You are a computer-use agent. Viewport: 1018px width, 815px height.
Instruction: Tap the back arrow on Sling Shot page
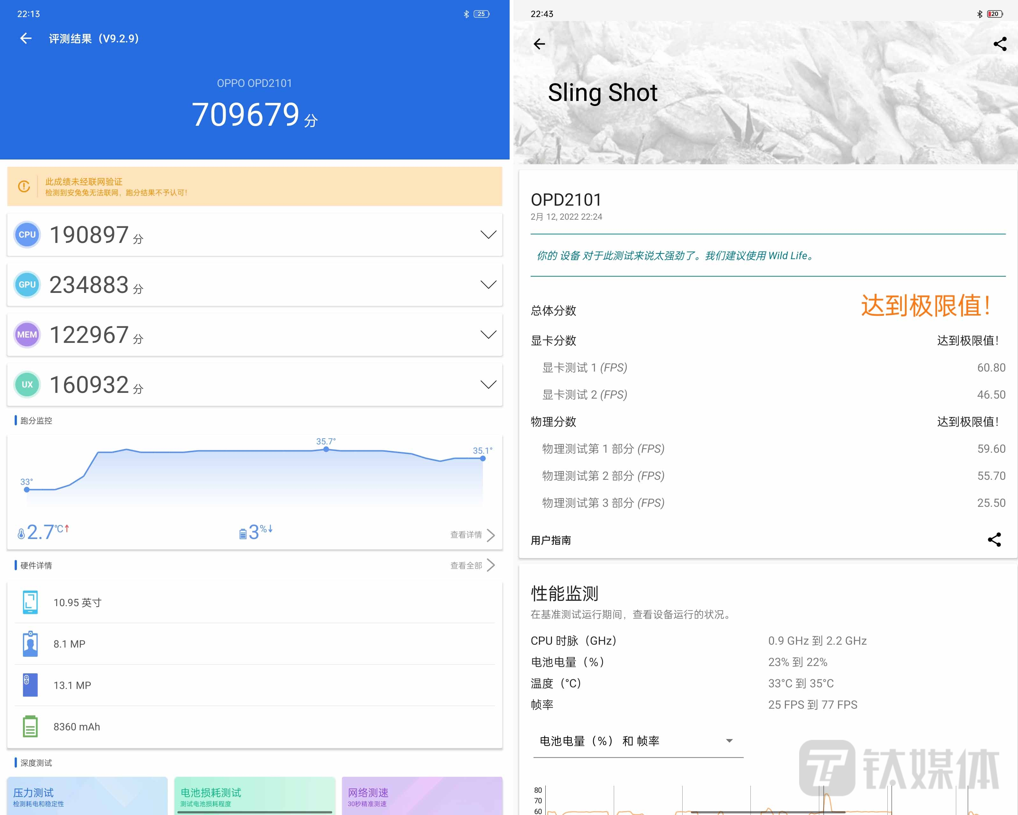(540, 43)
